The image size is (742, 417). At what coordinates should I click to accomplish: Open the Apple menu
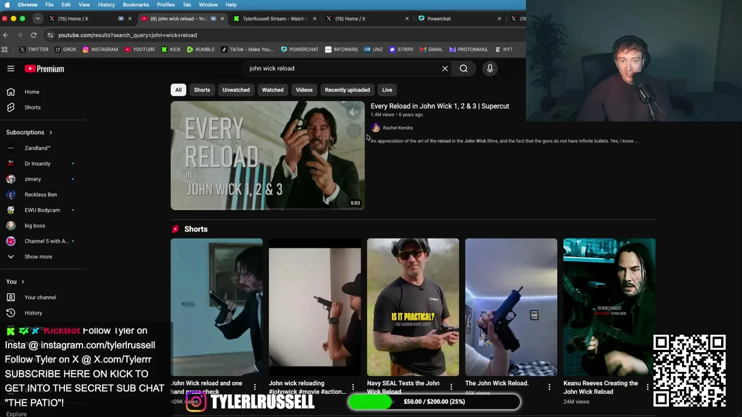click(x=7, y=5)
